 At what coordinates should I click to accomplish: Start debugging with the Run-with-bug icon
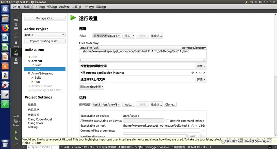pyautogui.click(x=16, y=138)
